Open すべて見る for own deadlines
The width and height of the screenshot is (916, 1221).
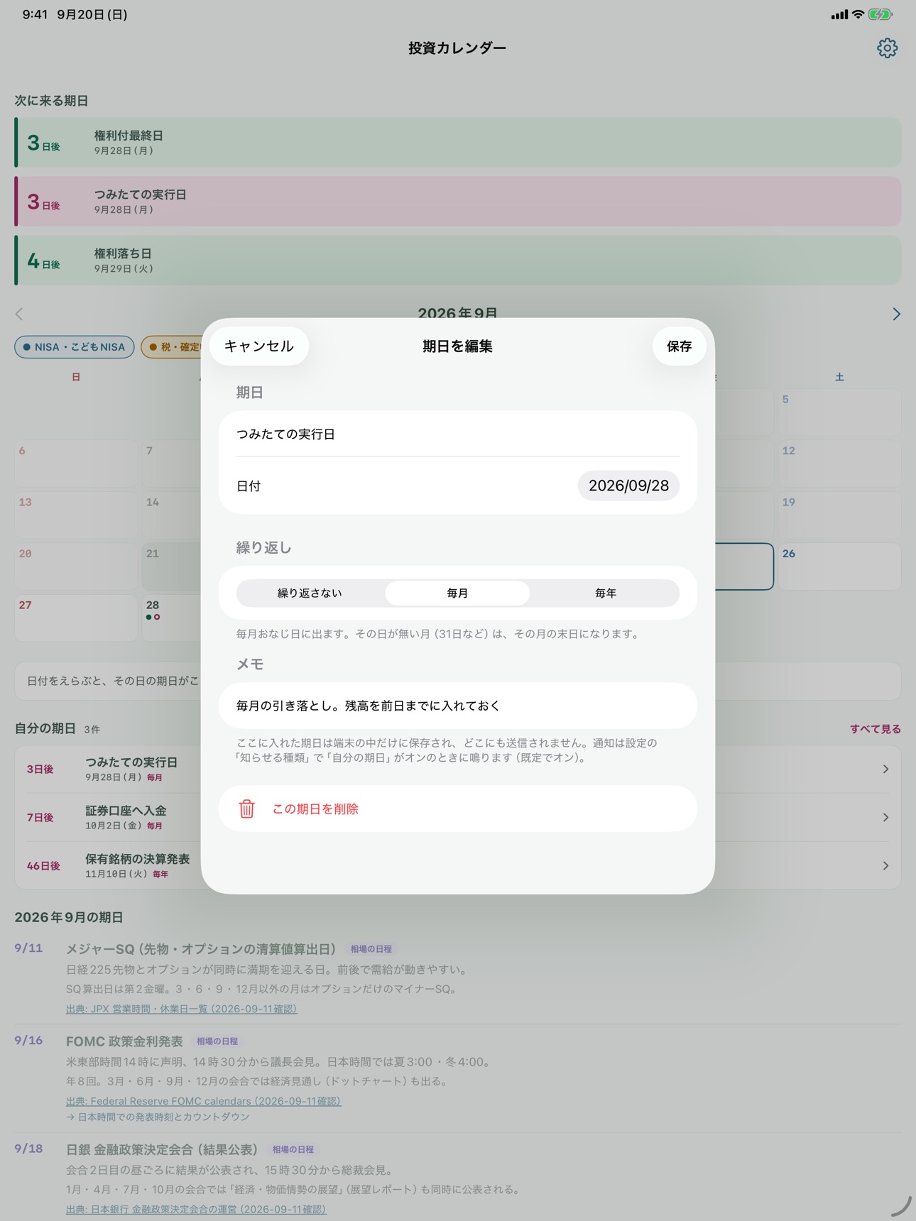(876, 729)
